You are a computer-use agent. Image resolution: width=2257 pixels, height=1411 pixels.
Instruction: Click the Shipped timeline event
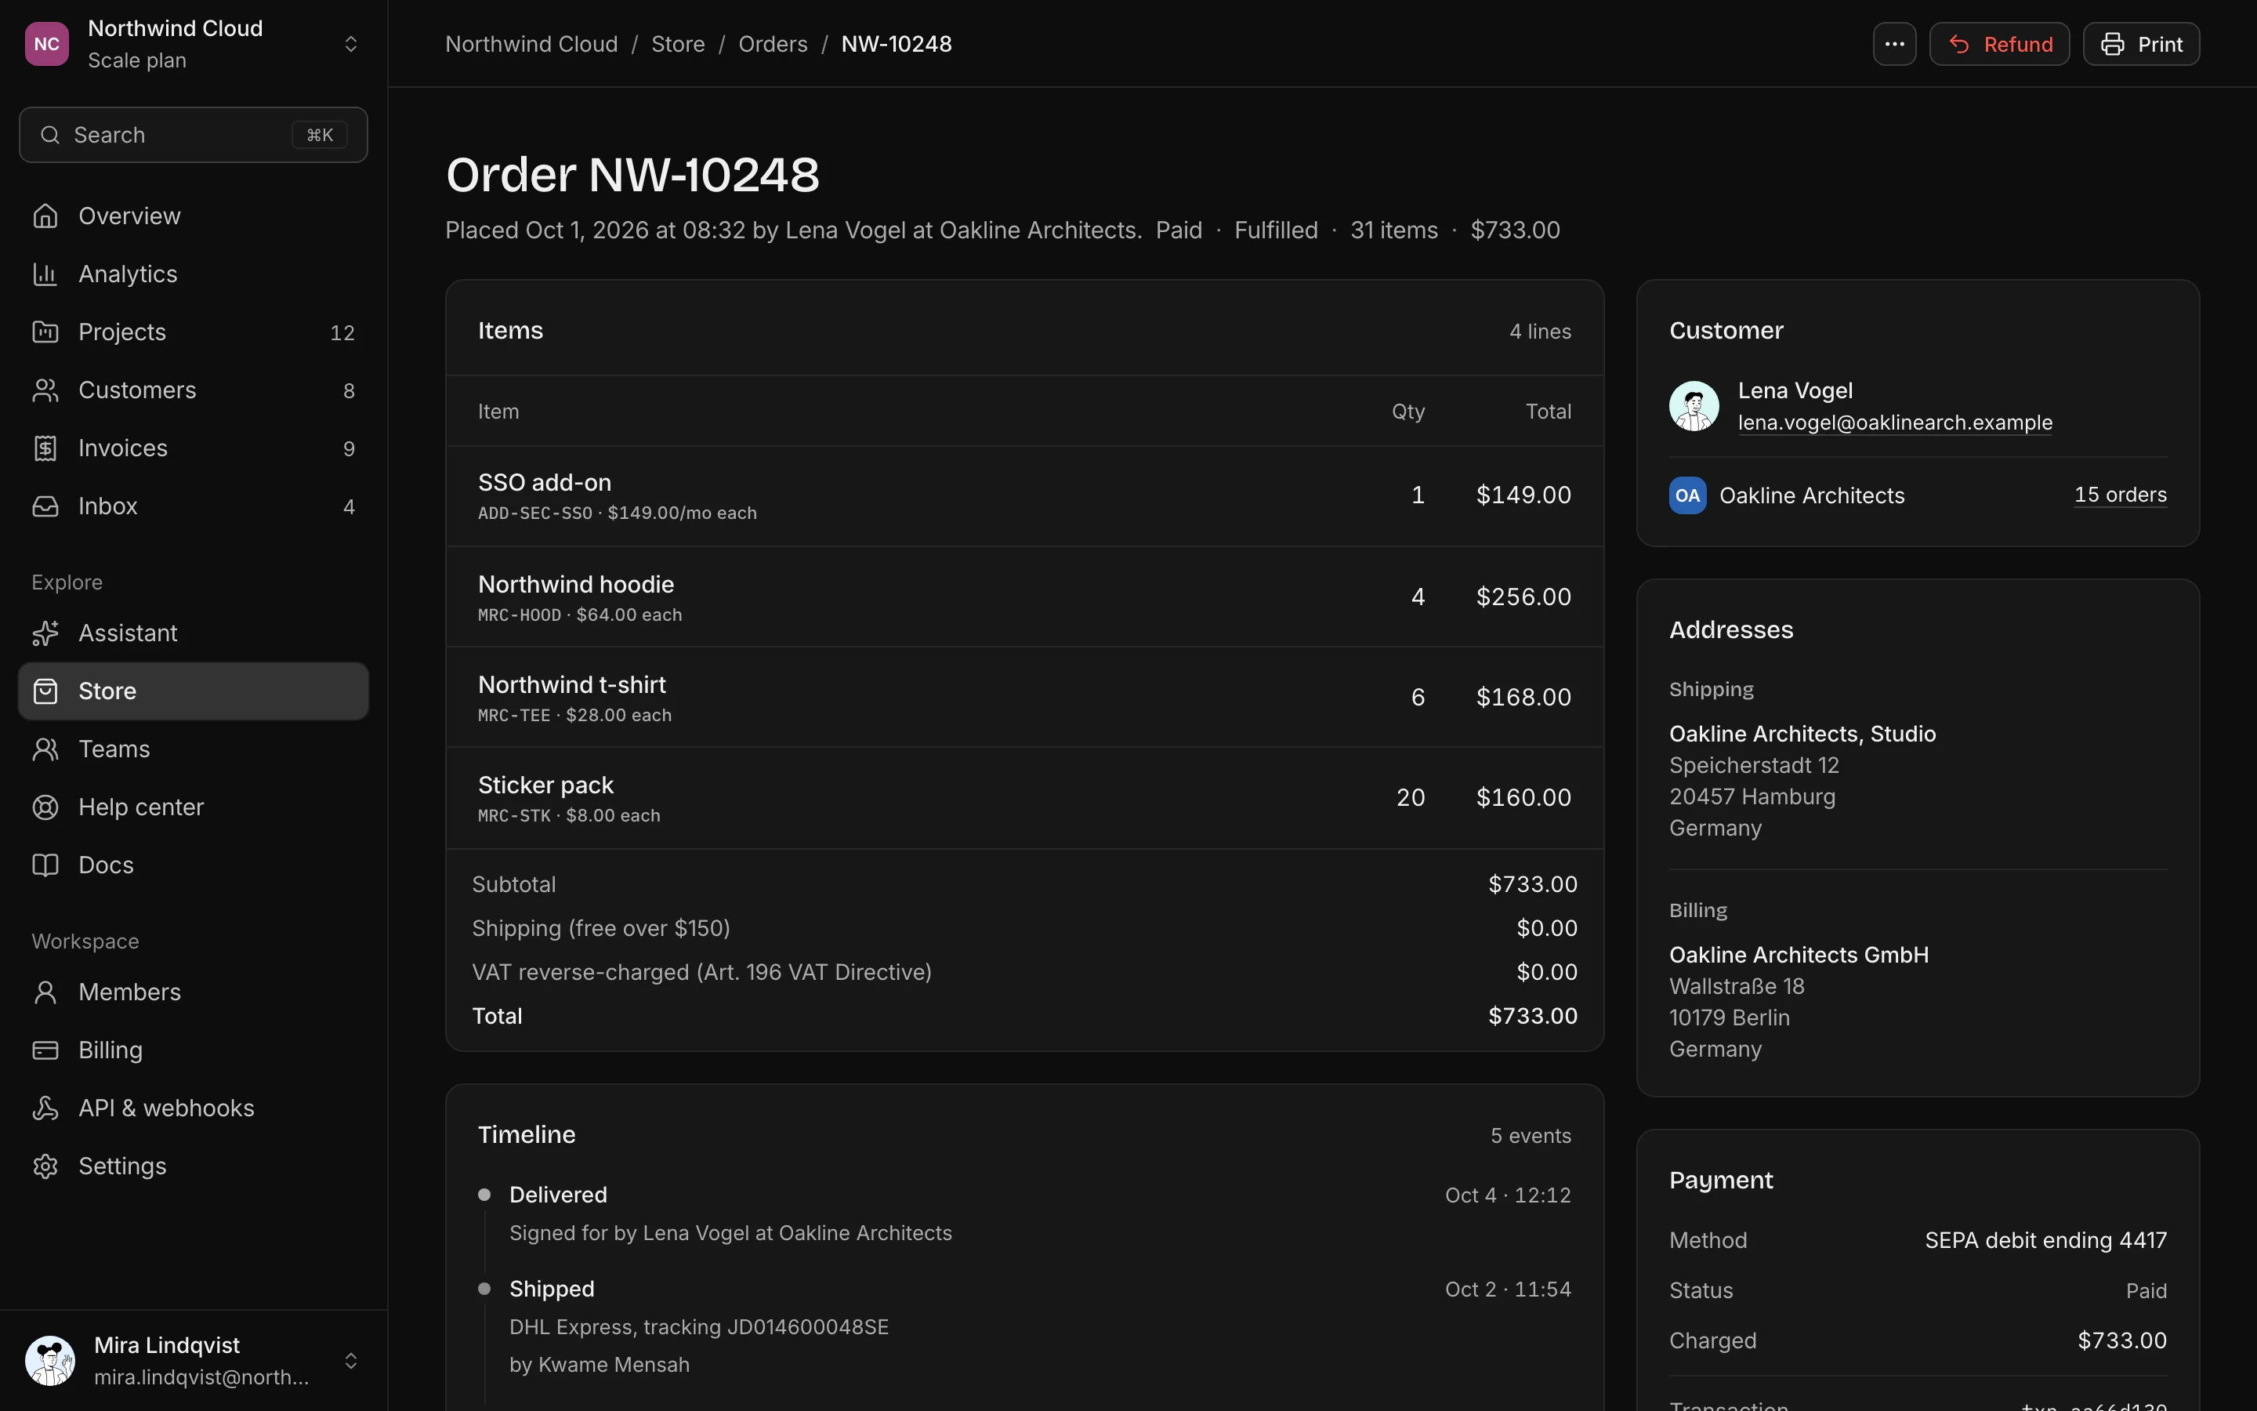click(1024, 1326)
